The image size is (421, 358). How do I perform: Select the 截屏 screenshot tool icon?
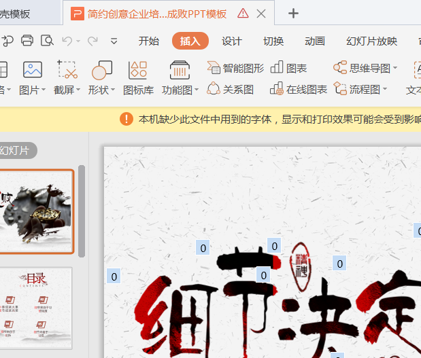click(x=67, y=70)
